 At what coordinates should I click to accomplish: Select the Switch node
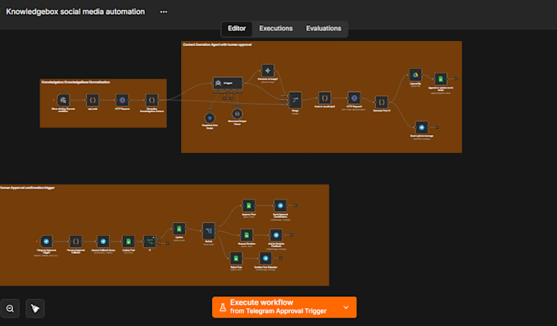point(209,231)
